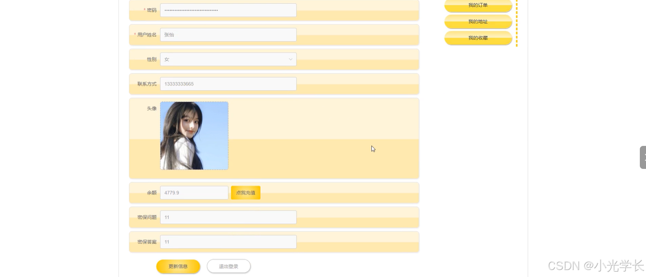646x277 pixels.
Task: Open 我的收藏 in the side menu
Action: pyautogui.click(x=478, y=38)
